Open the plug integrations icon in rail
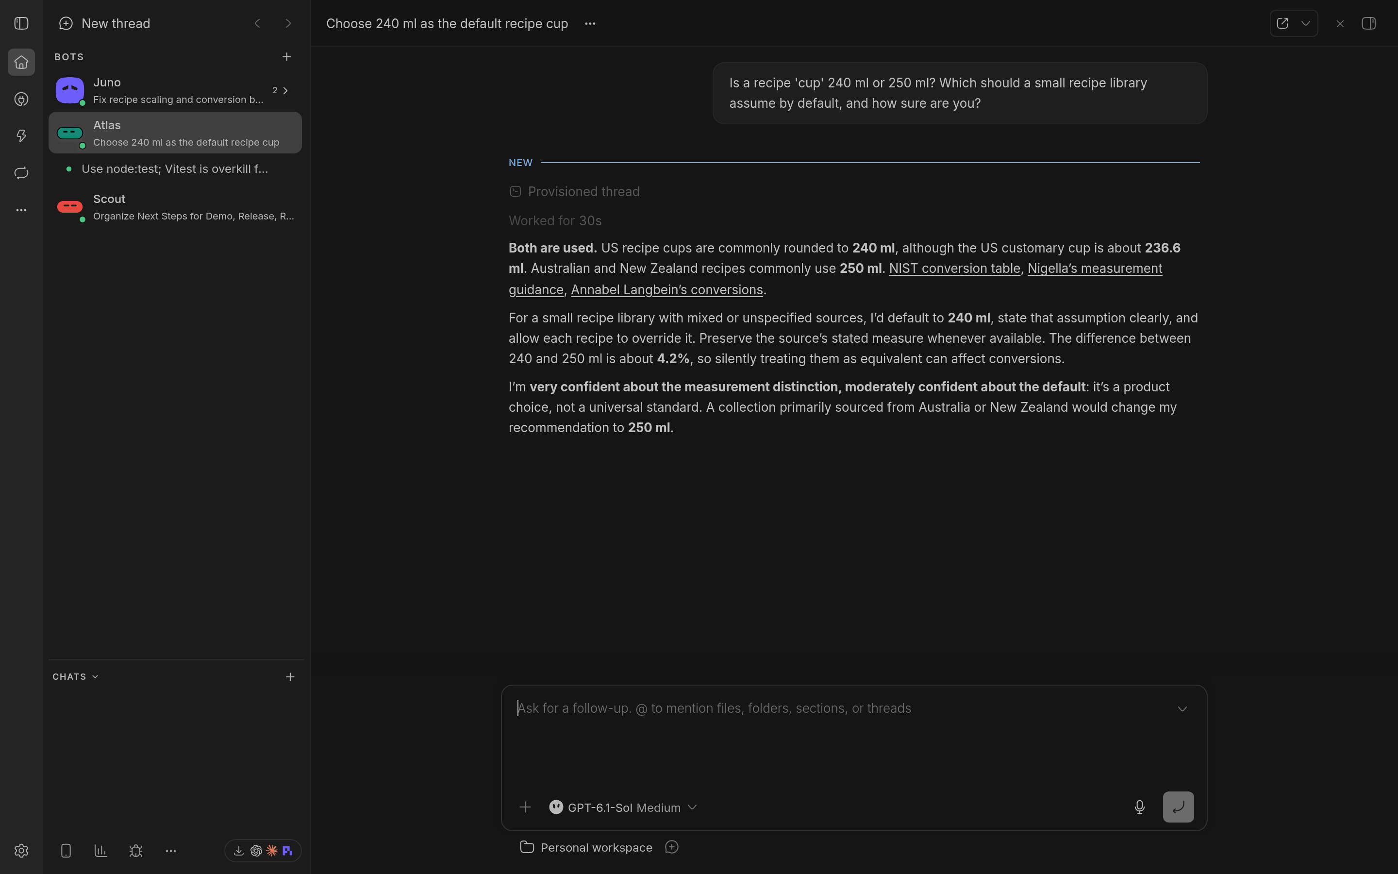The height and width of the screenshot is (874, 1398). pyautogui.click(x=21, y=99)
